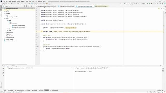This screenshot has width=166, height=93.
Task: Open the Problems tool window button
Action: pyautogui.click(x=10, y=90)
